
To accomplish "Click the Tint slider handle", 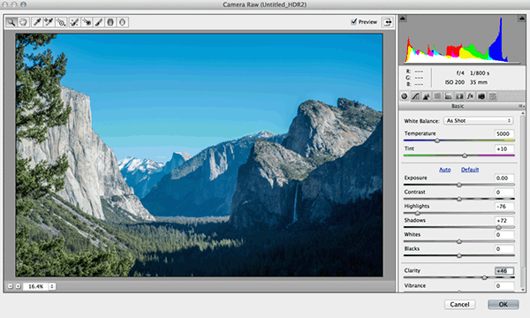I will pyautogui.click(x=465, y=155).
